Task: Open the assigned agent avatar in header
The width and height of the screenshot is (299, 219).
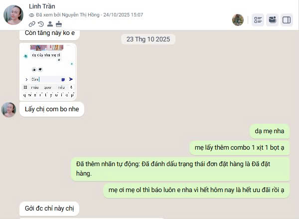Action: tap(238, 20)
